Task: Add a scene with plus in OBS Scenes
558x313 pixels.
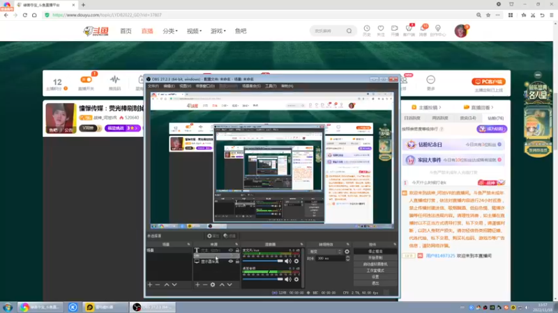Action: (150, 284)
